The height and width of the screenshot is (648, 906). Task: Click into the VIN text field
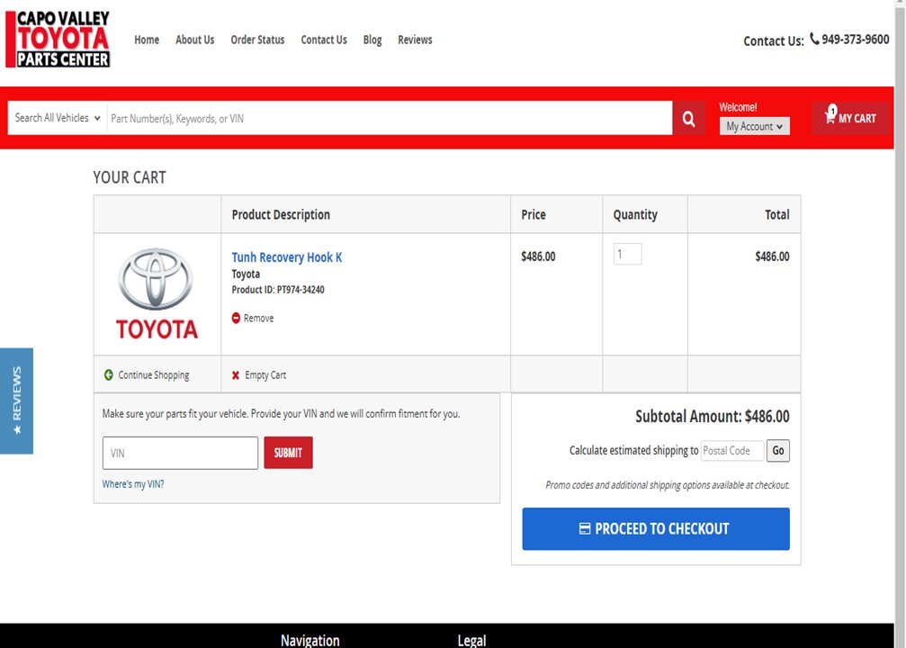[x=180, y=454]
